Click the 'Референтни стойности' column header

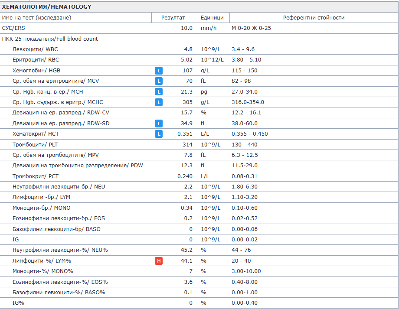click(x=314, y=18)
